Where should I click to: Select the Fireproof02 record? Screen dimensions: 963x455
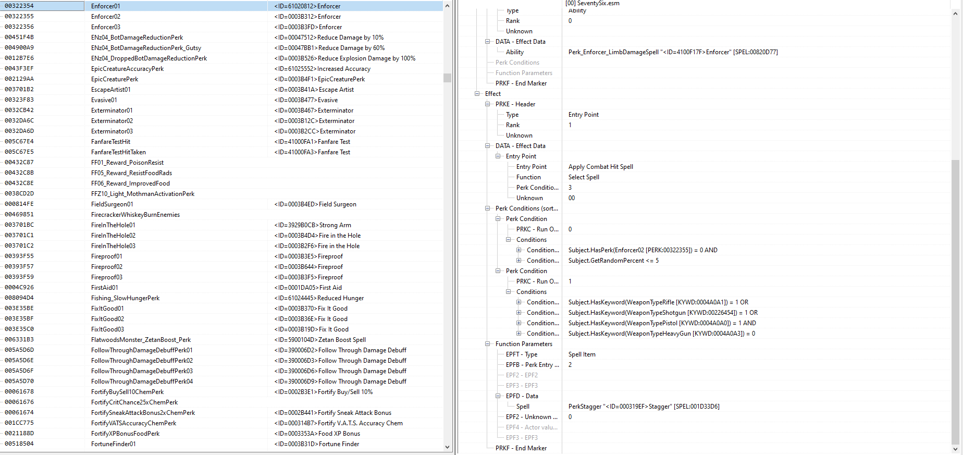(221, 267)
